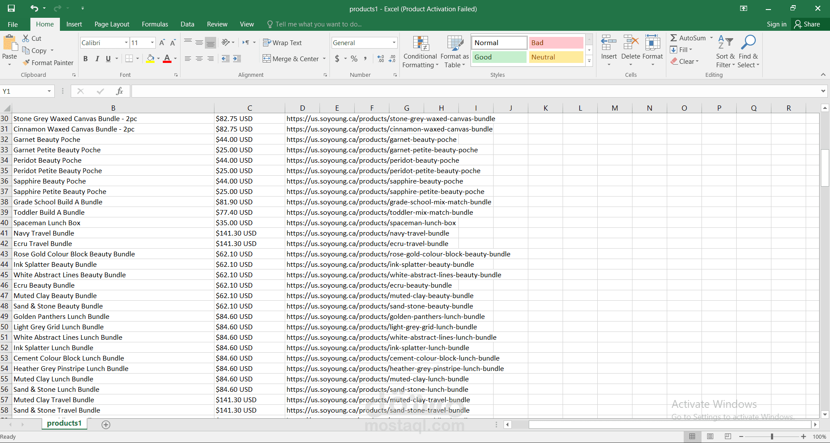Viewport: 830px width, 443px height.
Task: Toggle Align Right
Action: point(210,59)
